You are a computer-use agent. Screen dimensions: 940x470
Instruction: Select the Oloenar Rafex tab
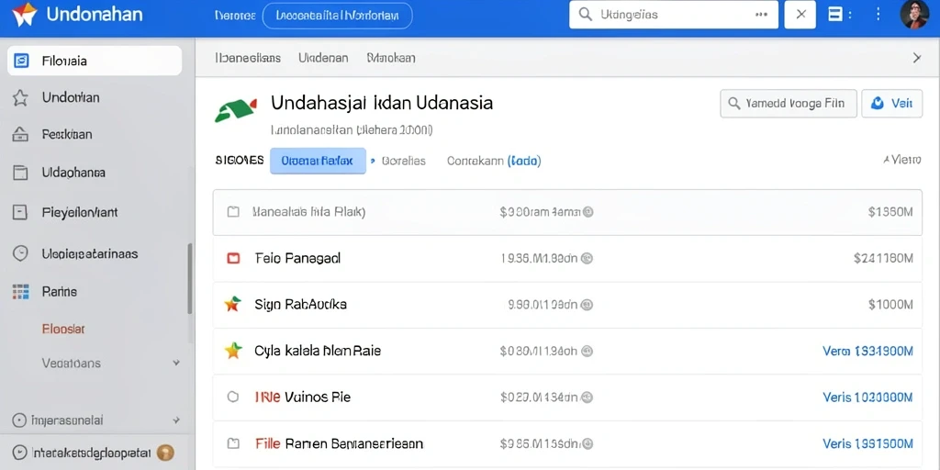(318, 161)
